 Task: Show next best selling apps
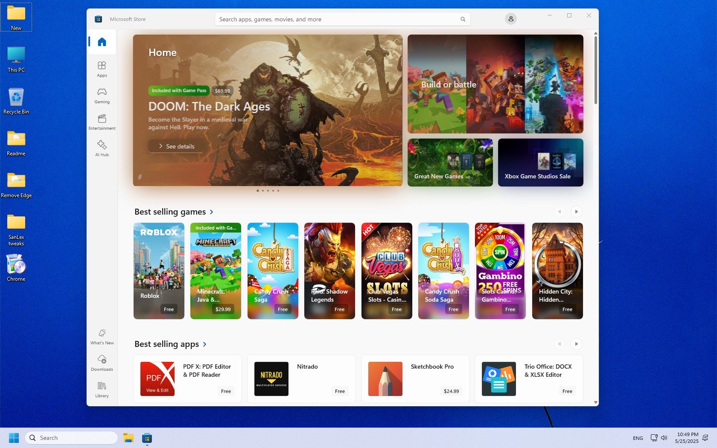576,344
